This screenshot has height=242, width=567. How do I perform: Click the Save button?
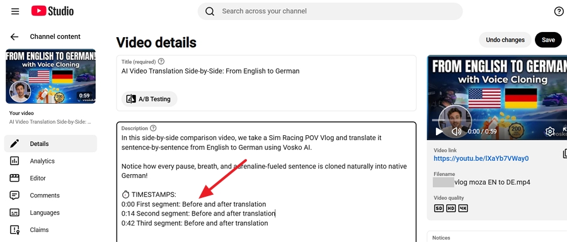tap(548, 40)
